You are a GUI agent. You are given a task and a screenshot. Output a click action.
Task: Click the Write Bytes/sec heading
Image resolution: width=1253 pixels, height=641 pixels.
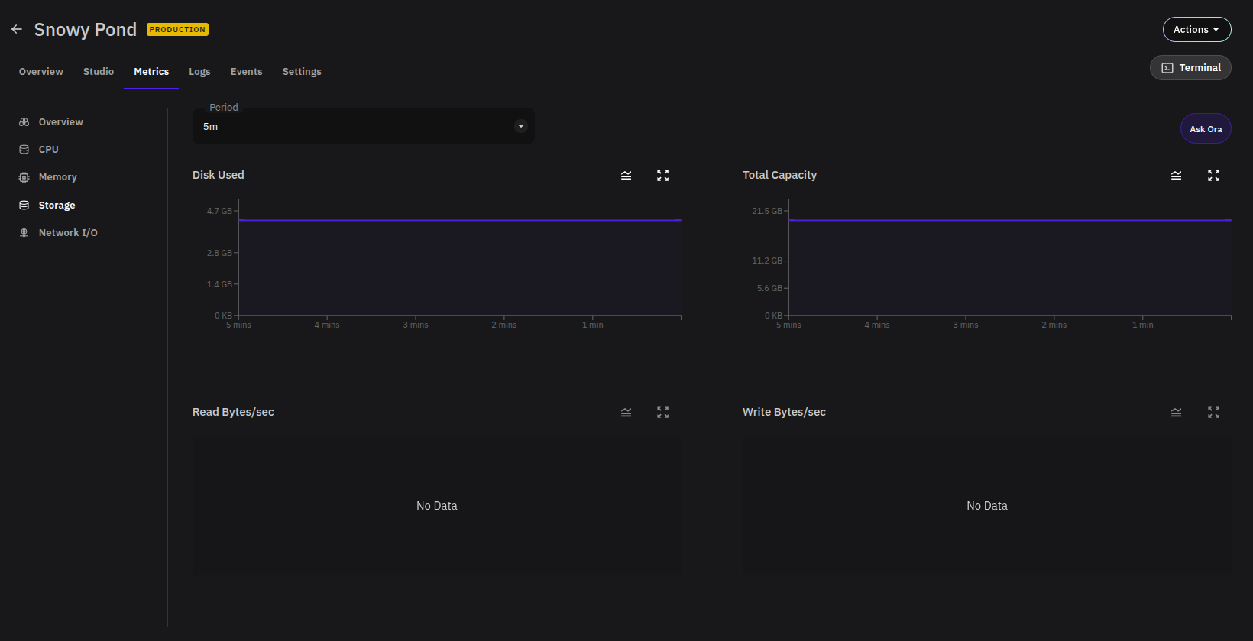[784, 412]
